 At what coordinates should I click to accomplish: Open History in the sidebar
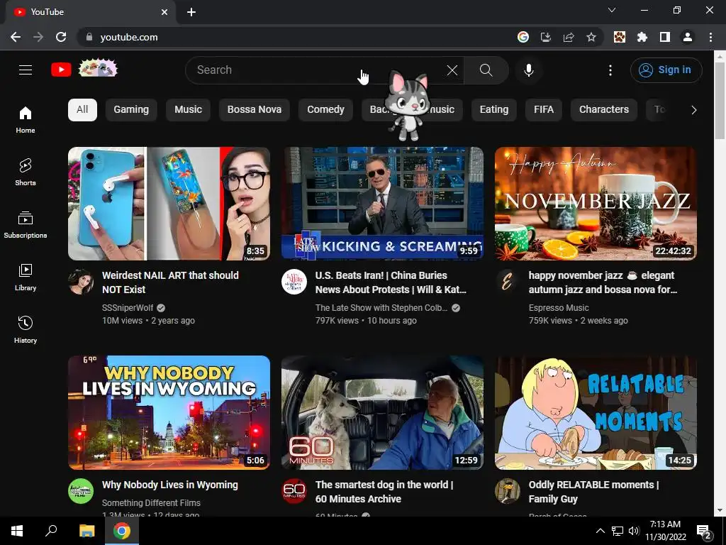coord(26,329)
